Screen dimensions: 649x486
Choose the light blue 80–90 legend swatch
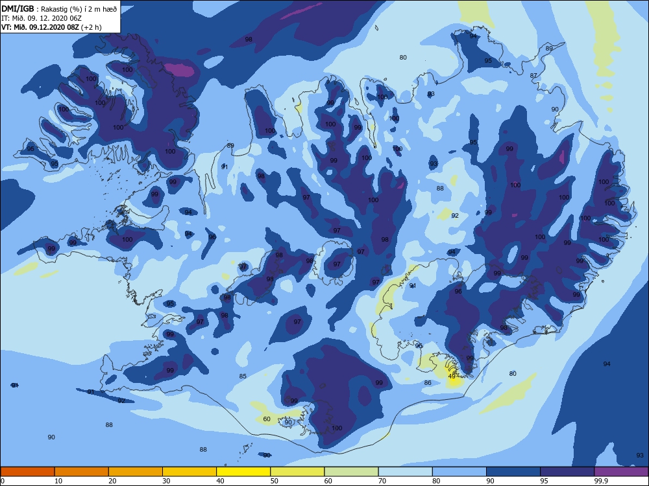[x=459, y=472]
